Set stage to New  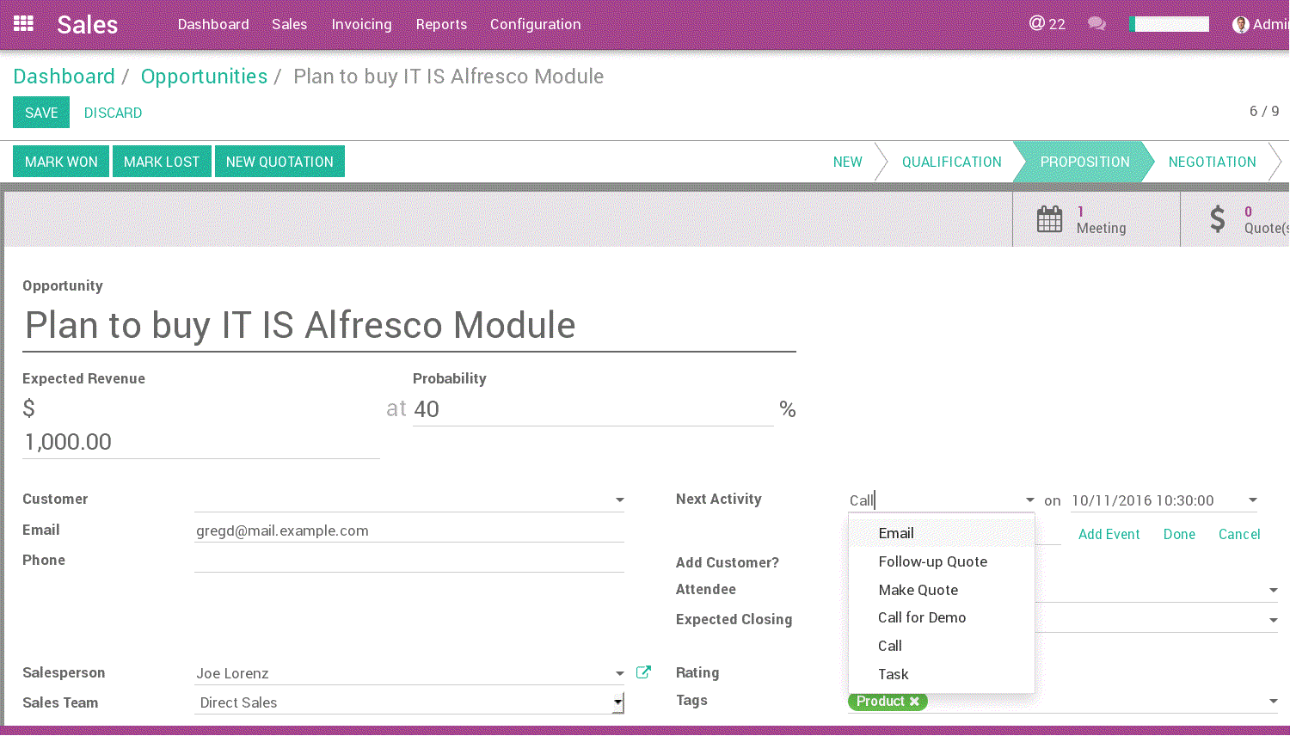point(847,162)
